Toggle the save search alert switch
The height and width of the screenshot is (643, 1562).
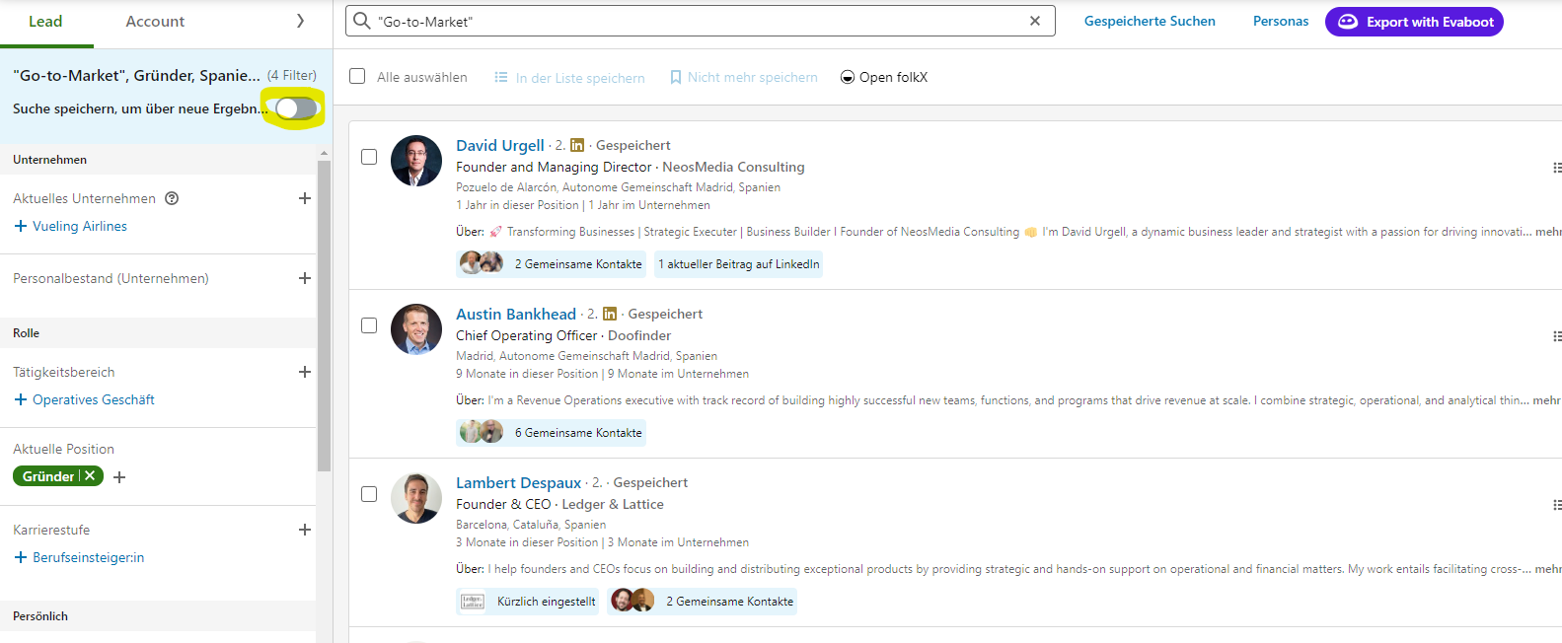[x=296, y=108]
